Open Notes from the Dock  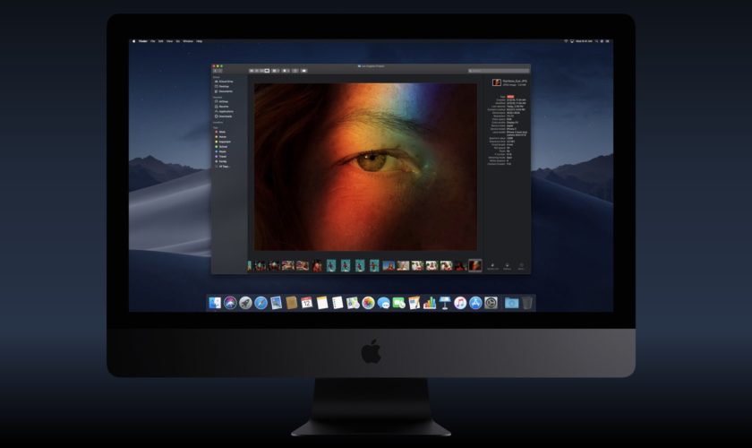322,303
